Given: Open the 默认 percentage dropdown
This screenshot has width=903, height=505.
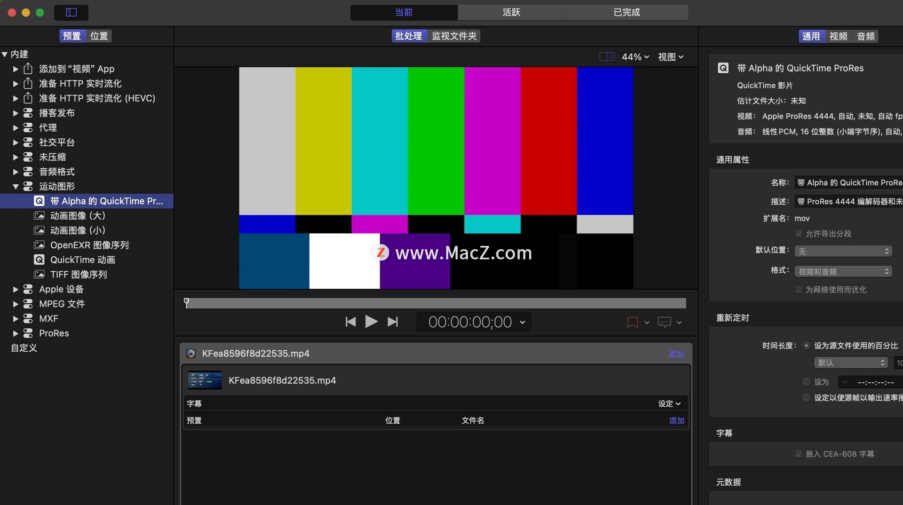Looking at the screenshot, I should 851,363.
